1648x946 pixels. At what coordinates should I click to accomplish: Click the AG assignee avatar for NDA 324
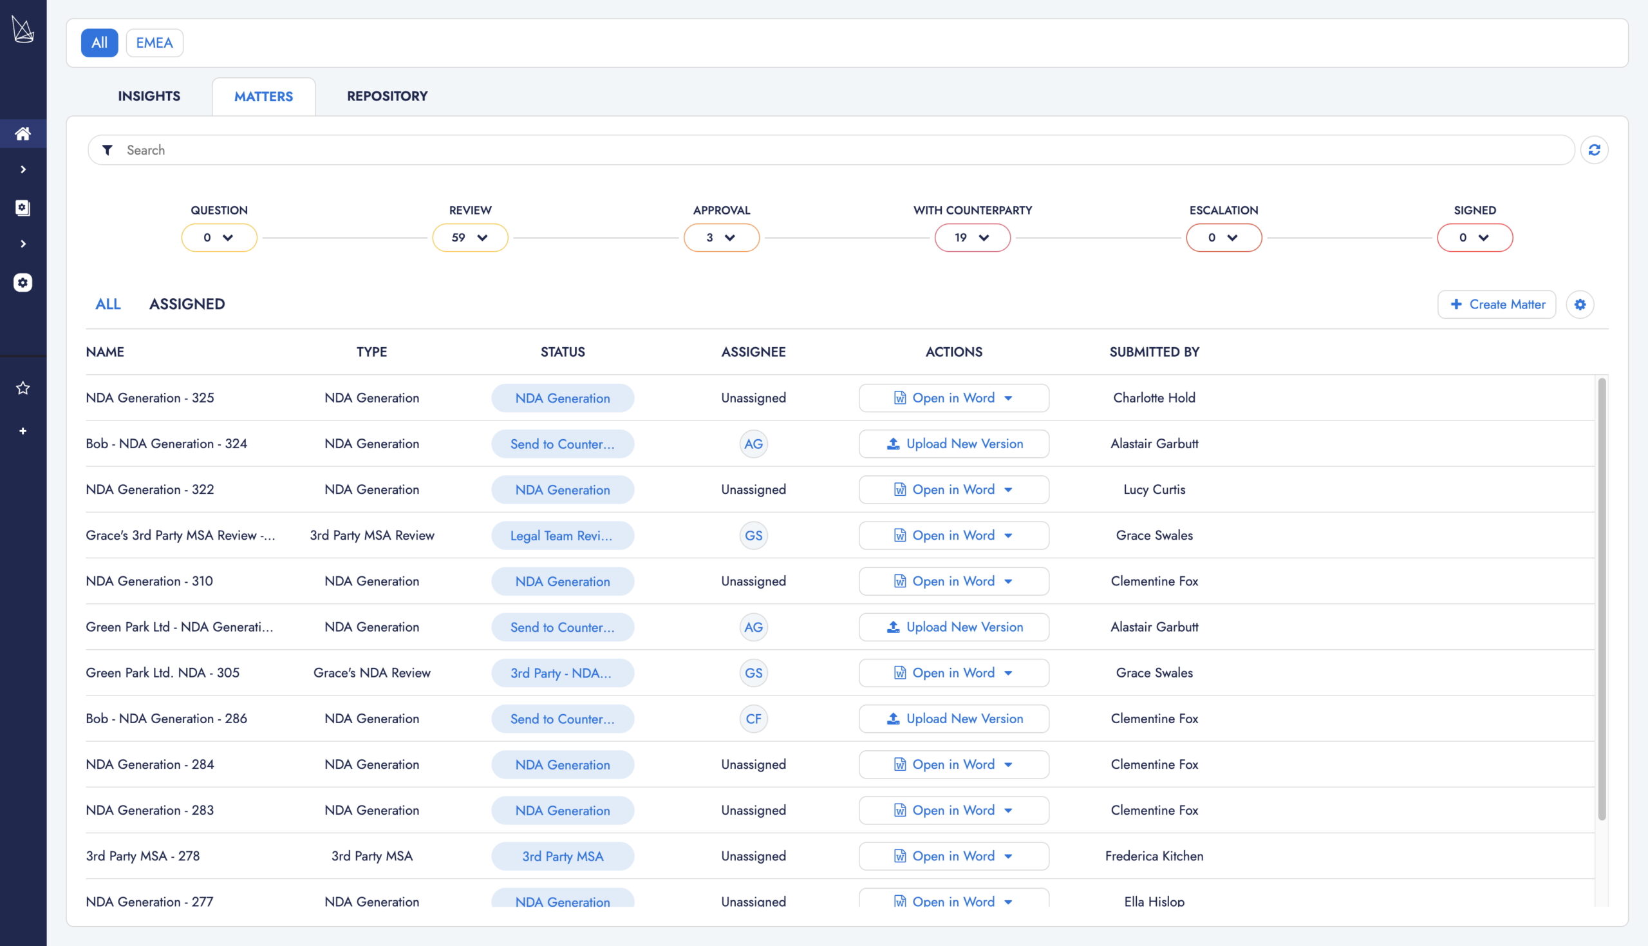tap(753, 444)
